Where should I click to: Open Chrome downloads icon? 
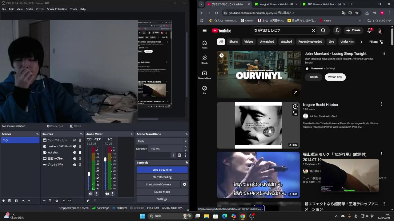[367, 13]
